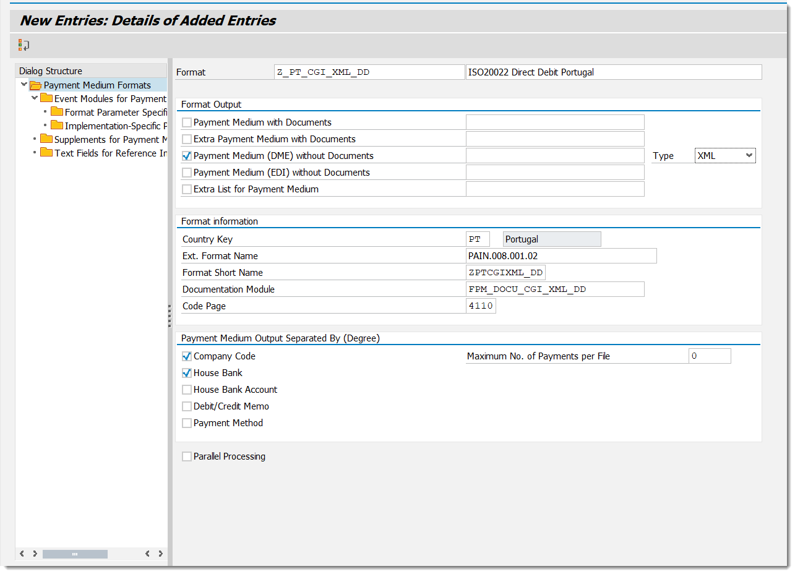Uncheck the Company Code separation checkbox

(x=187, y=356)
